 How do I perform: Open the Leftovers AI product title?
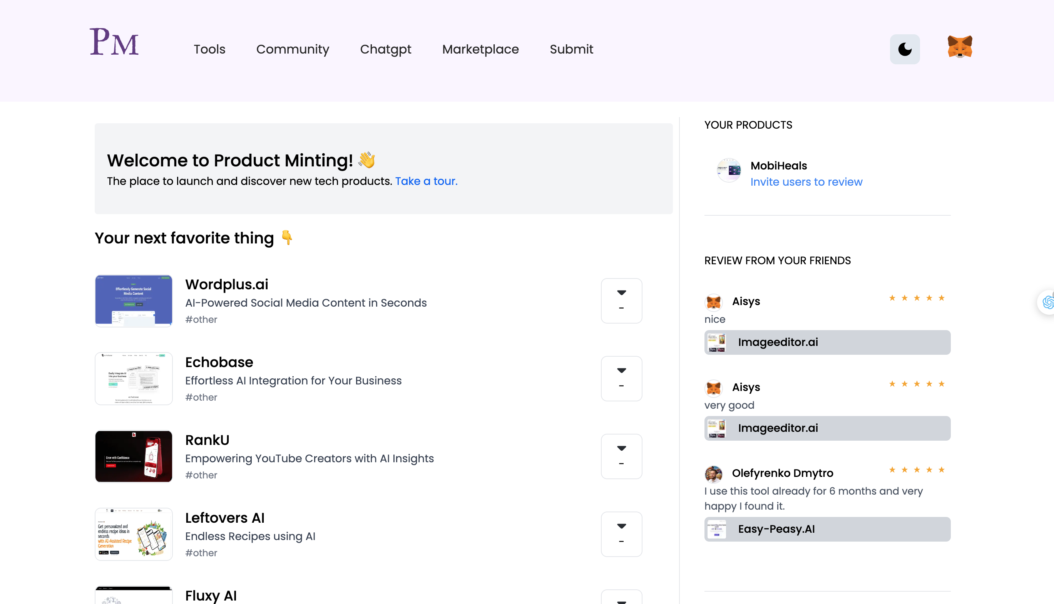225,518
